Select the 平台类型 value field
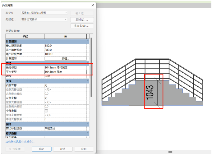 click(66, 72)
